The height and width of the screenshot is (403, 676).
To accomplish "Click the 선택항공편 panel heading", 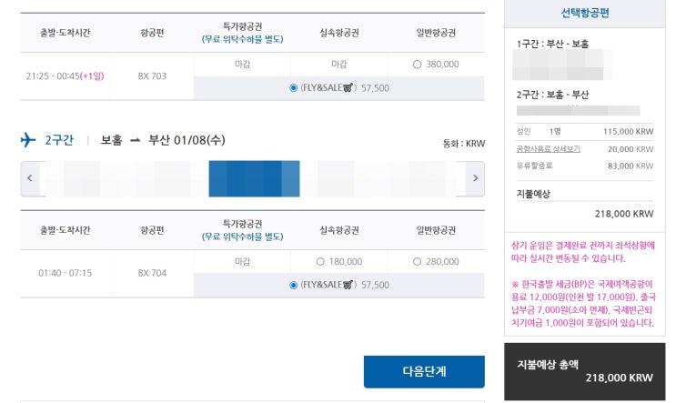I will pyautogui.click(x=585, y=13).
